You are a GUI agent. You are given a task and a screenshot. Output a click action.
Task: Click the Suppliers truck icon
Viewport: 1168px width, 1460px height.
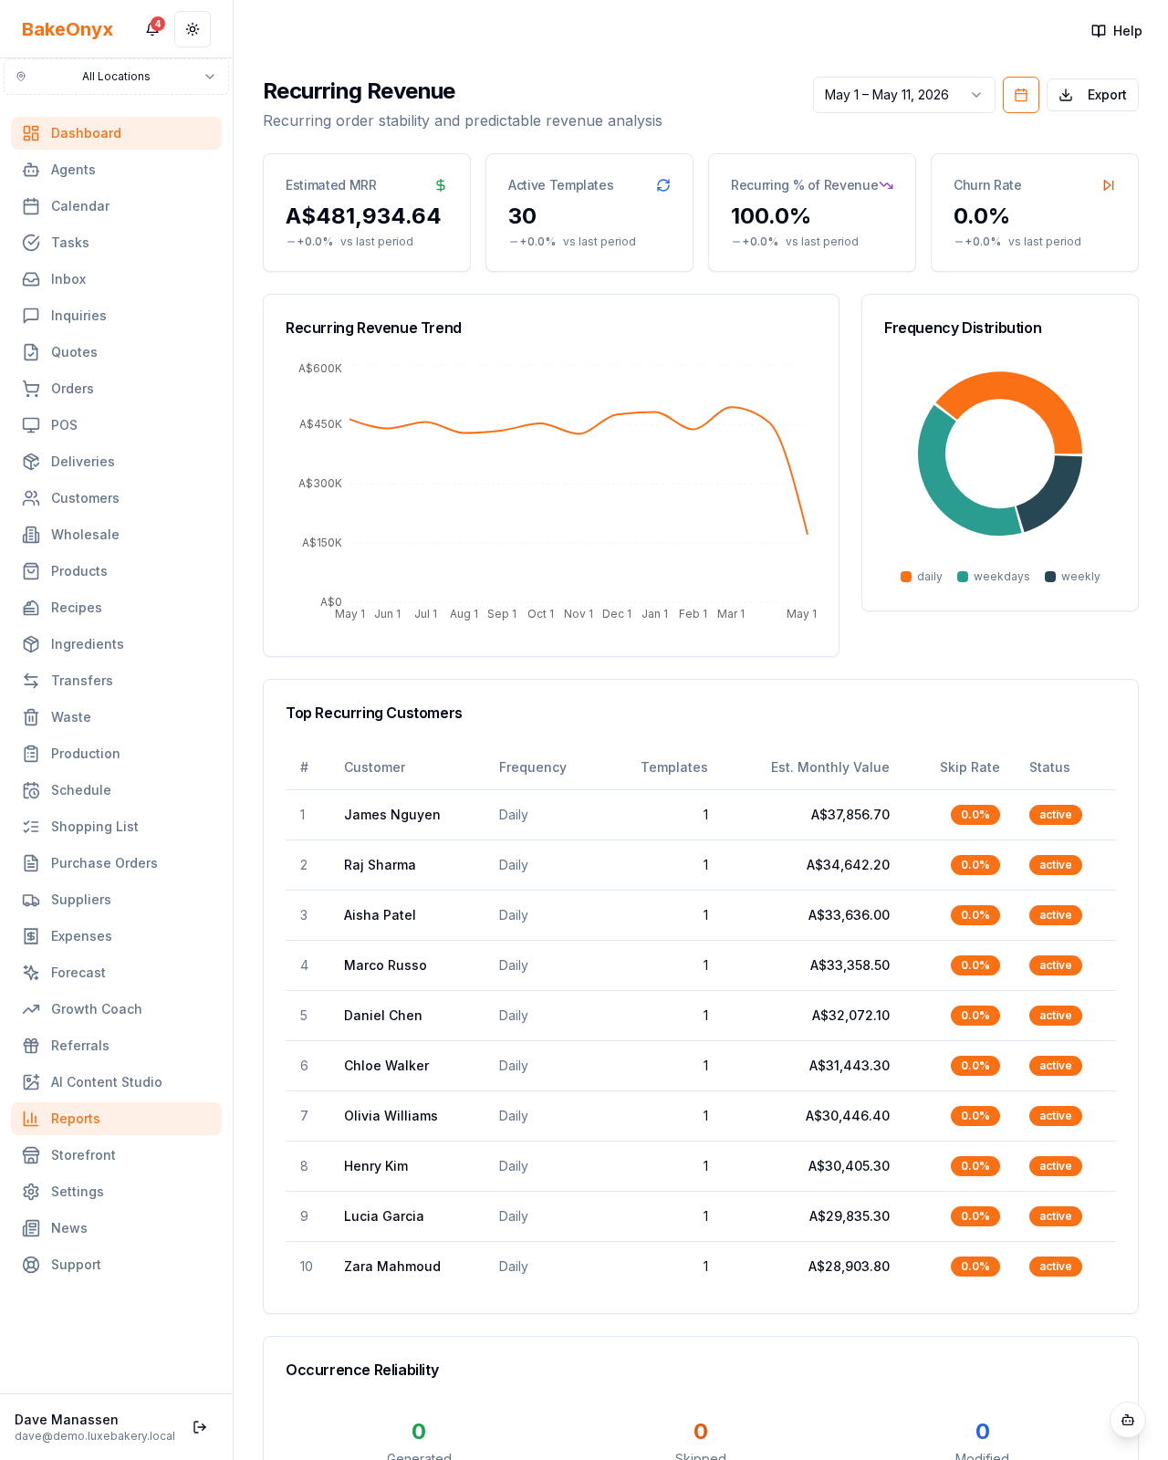click(31, 900)
